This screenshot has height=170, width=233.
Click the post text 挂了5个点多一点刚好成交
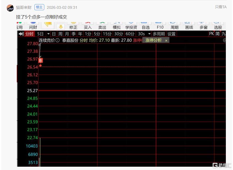[x=42, y=17]
